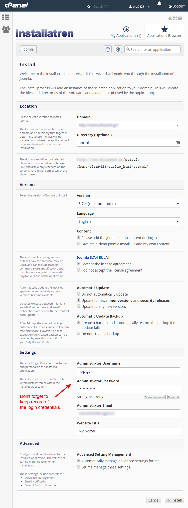Screen dimensions: 188x508
Task: Click the LOGOUT link
Action: (x=177, y=7)
